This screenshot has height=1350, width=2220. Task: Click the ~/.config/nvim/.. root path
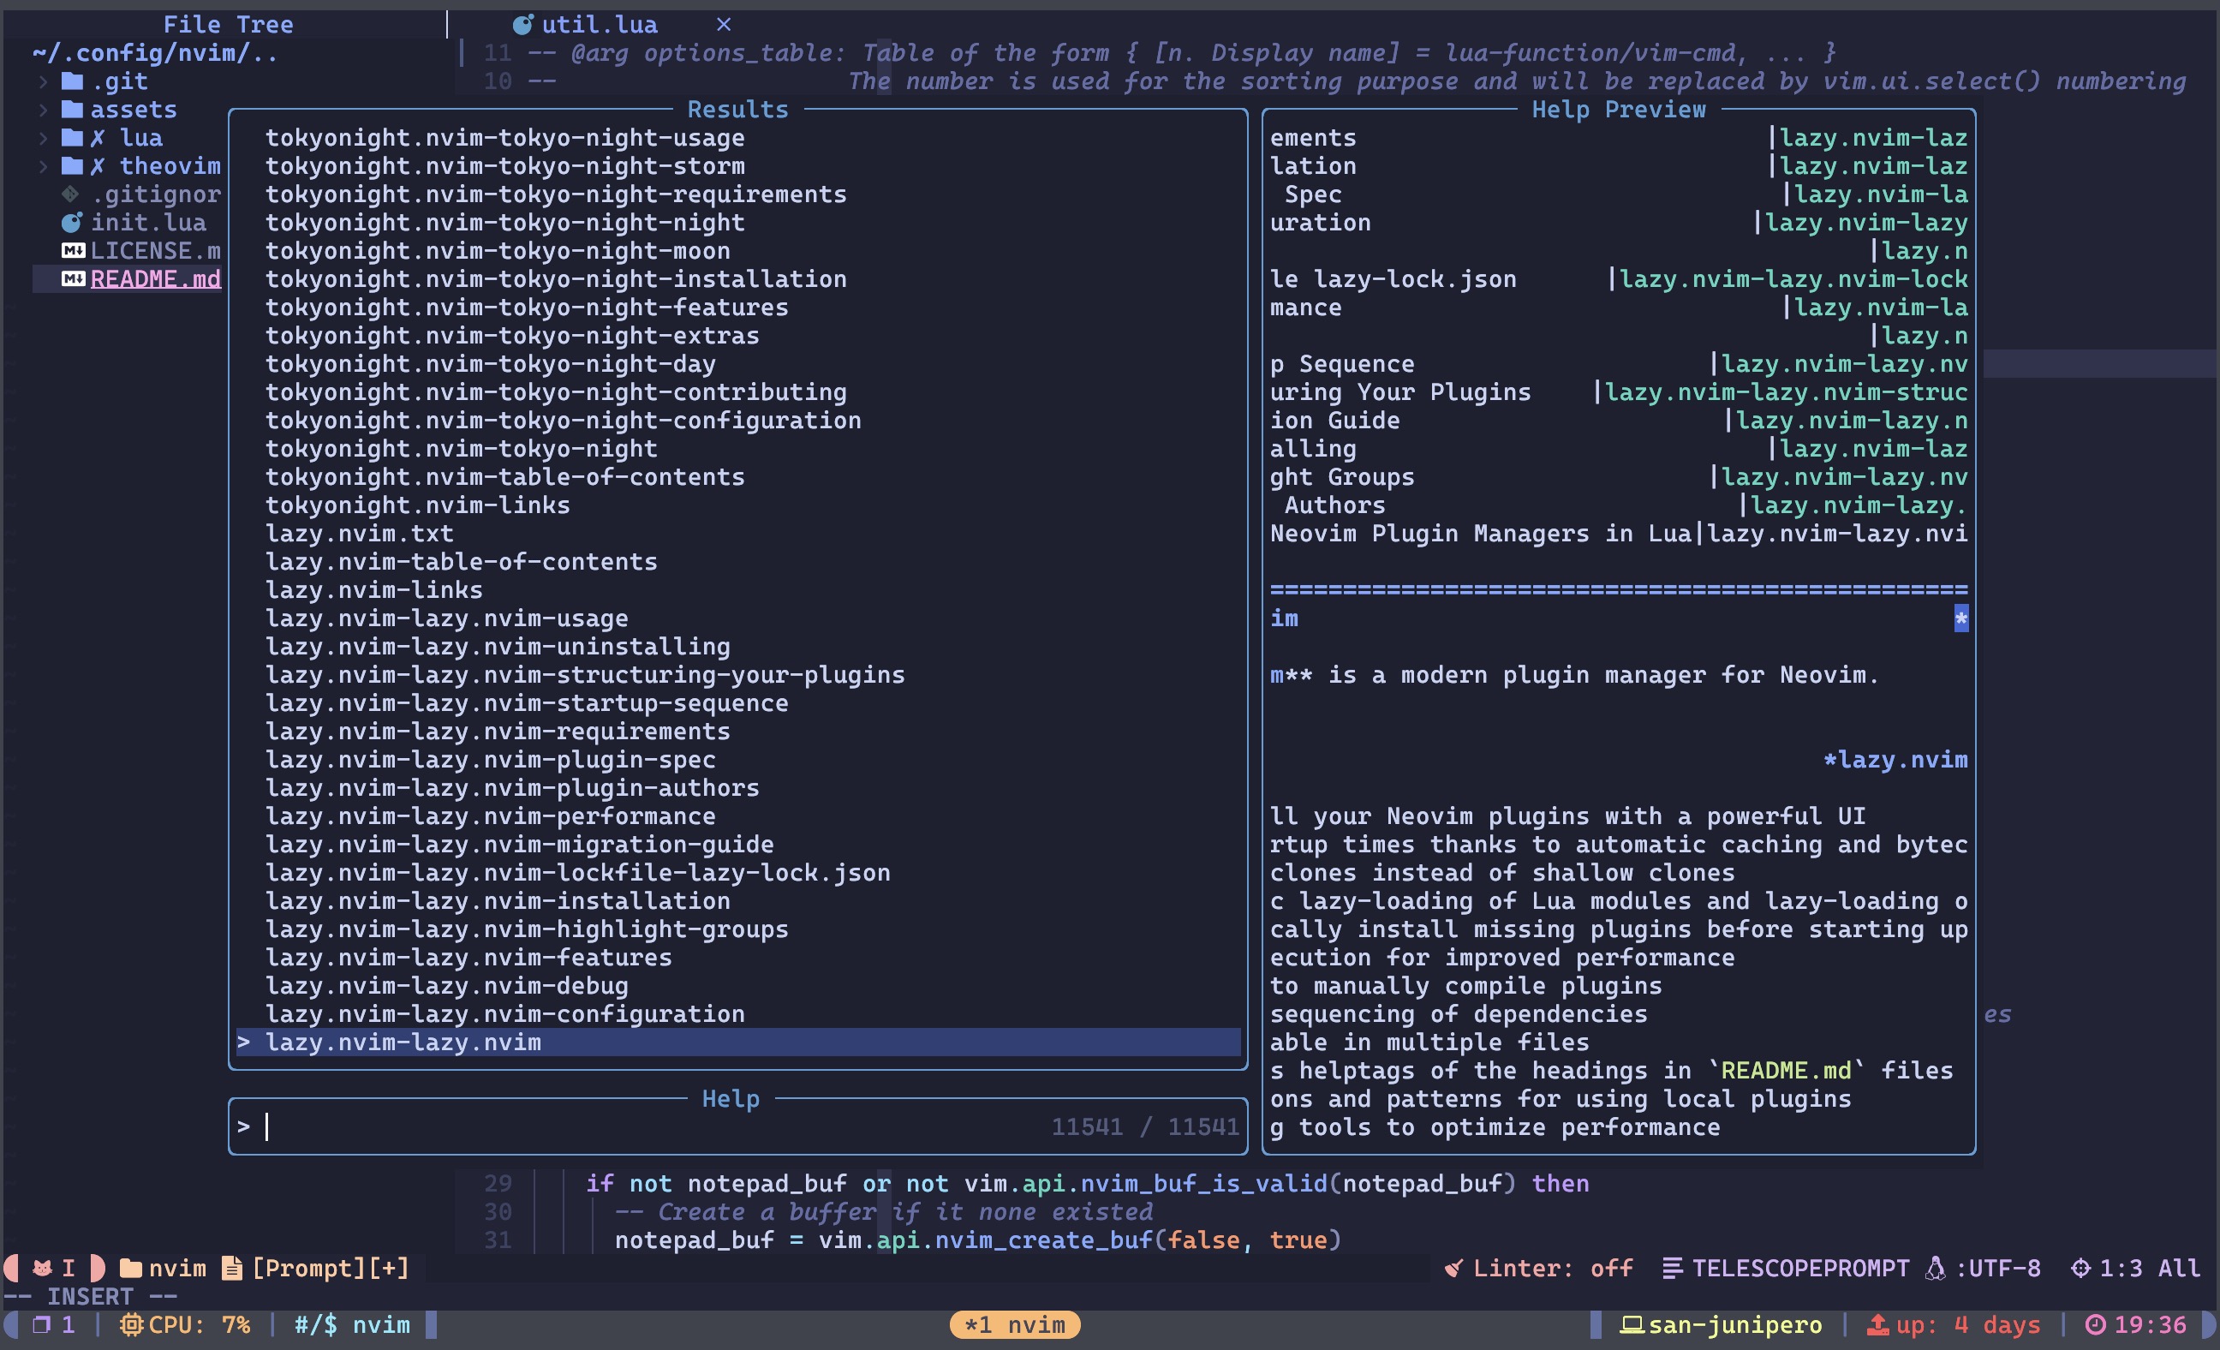pyautogui.click(x=155, y=53)
